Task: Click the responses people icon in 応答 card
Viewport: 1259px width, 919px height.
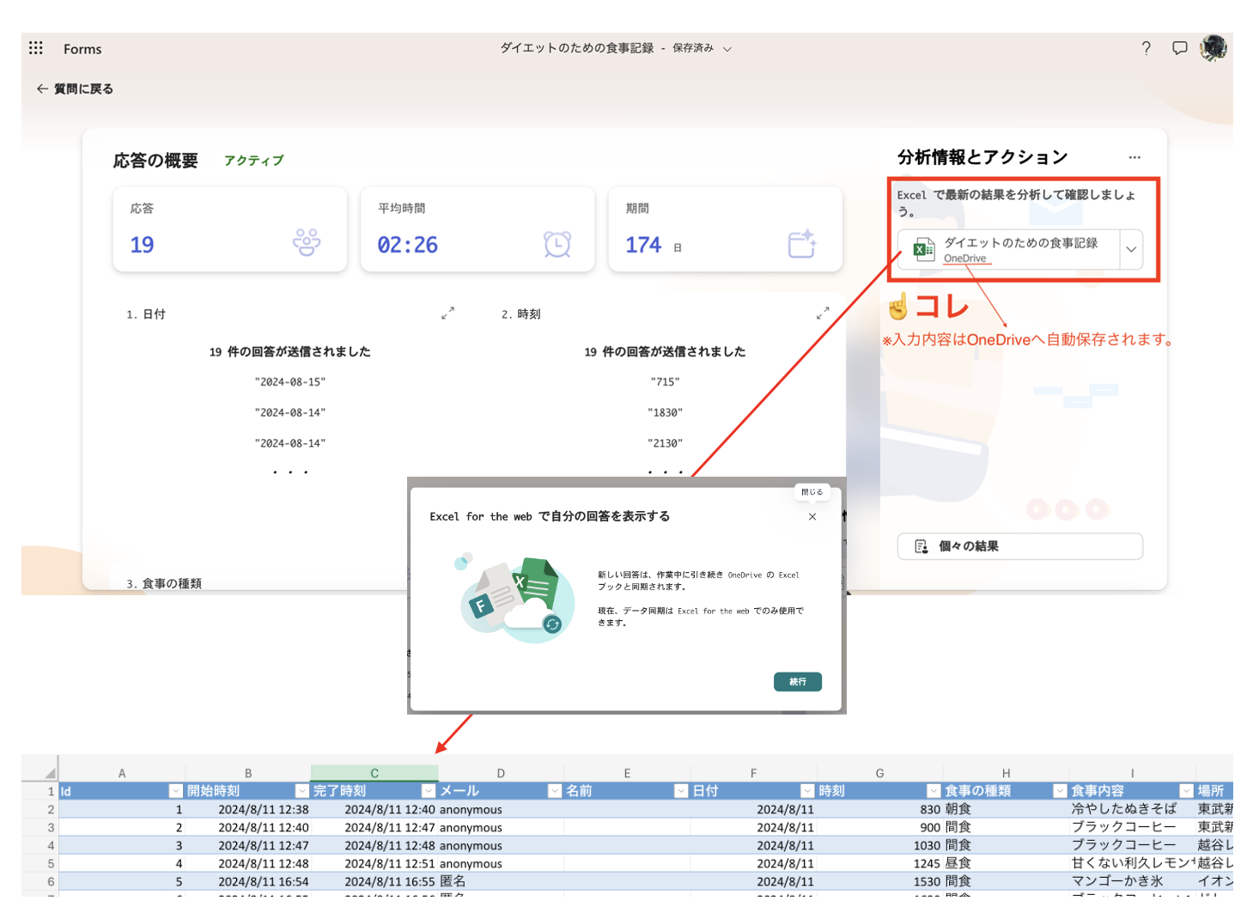Action: coord(307,243)
